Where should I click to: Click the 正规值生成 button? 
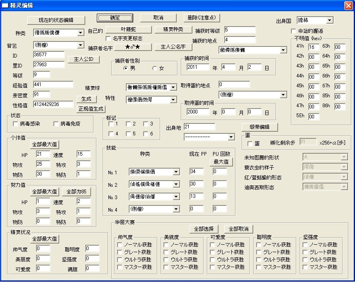coord(91,109)
